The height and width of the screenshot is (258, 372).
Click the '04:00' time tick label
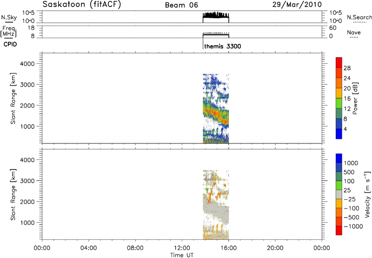click(x=88, y=248)
